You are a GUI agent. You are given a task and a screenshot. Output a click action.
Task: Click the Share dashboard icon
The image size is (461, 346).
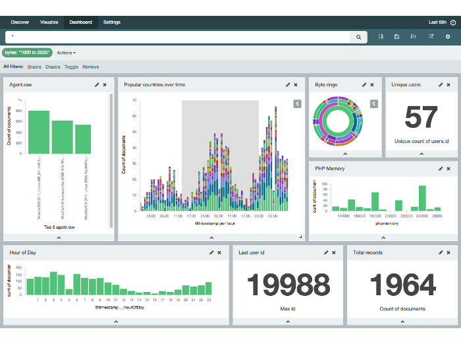click(431, 37)
